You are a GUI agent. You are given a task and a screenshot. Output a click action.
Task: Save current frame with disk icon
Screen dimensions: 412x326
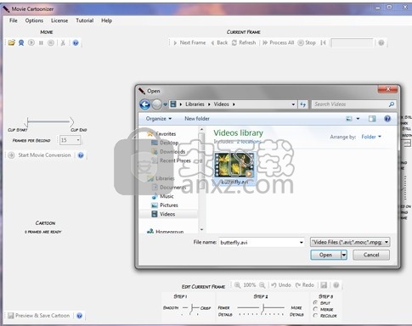324,285
